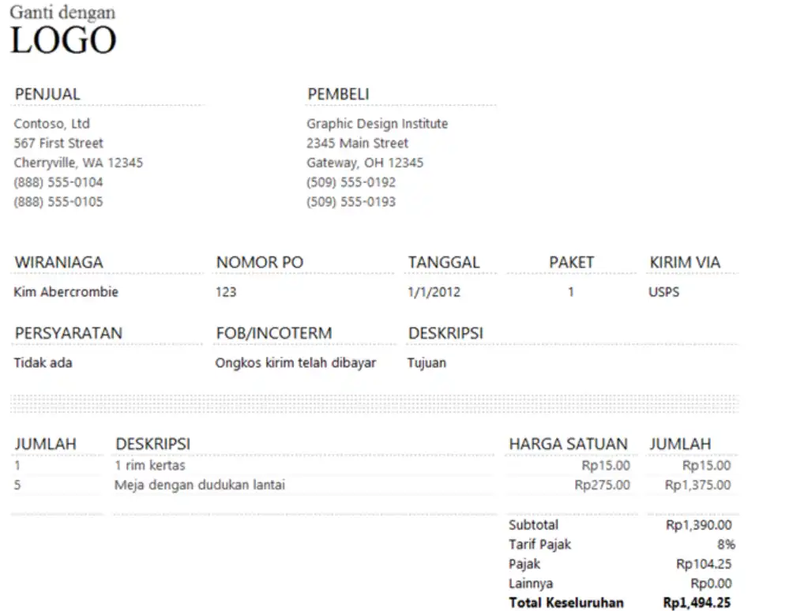Select the HARGA SATUAN column header
The width and height of the screenshot is (789, 611).
tap(570, 444)
